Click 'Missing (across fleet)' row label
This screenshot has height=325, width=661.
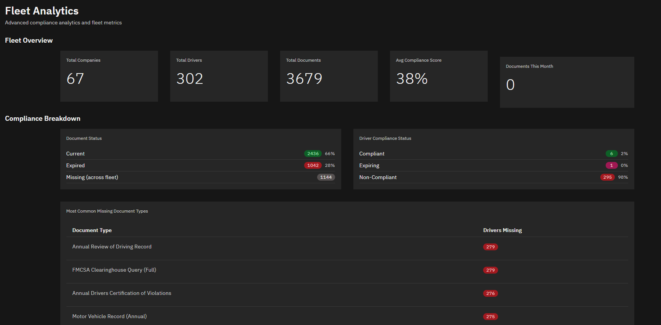[x=92, y=177]
